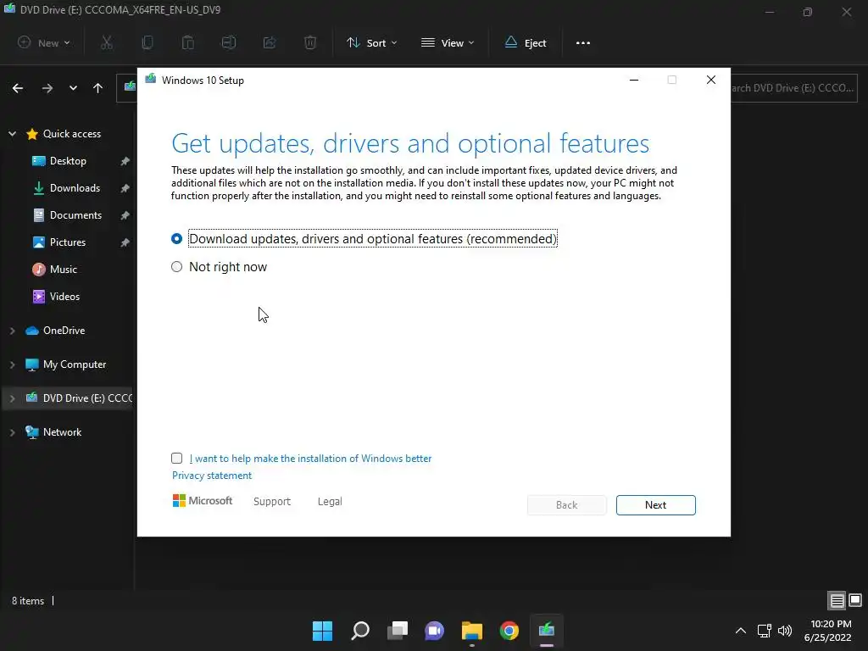Open the New dropdown in Explorer

[44, 42]
